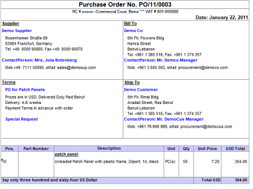Click the procurement@democo.com email address
The height and width of the screenshot is (189, 253).
pyautogui.click(x=203, y=68)
